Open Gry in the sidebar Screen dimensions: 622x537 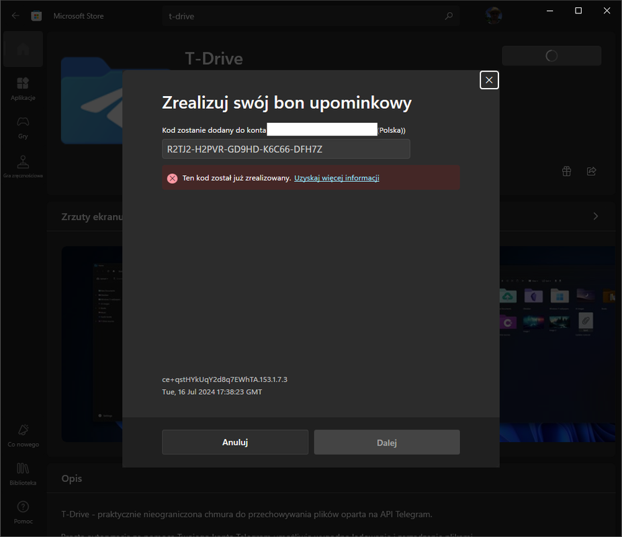click(23, 128)
